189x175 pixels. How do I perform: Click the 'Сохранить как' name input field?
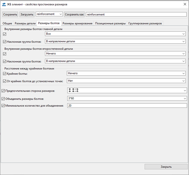coord(136,14)
